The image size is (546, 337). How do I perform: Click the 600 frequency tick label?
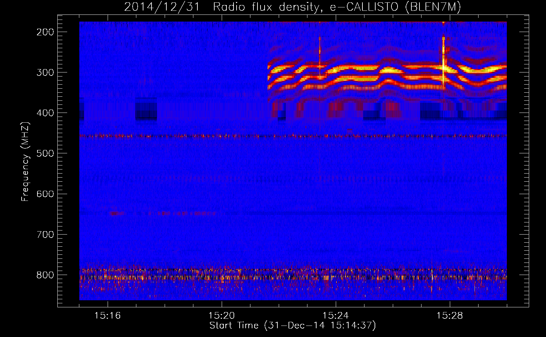point(45,194)
